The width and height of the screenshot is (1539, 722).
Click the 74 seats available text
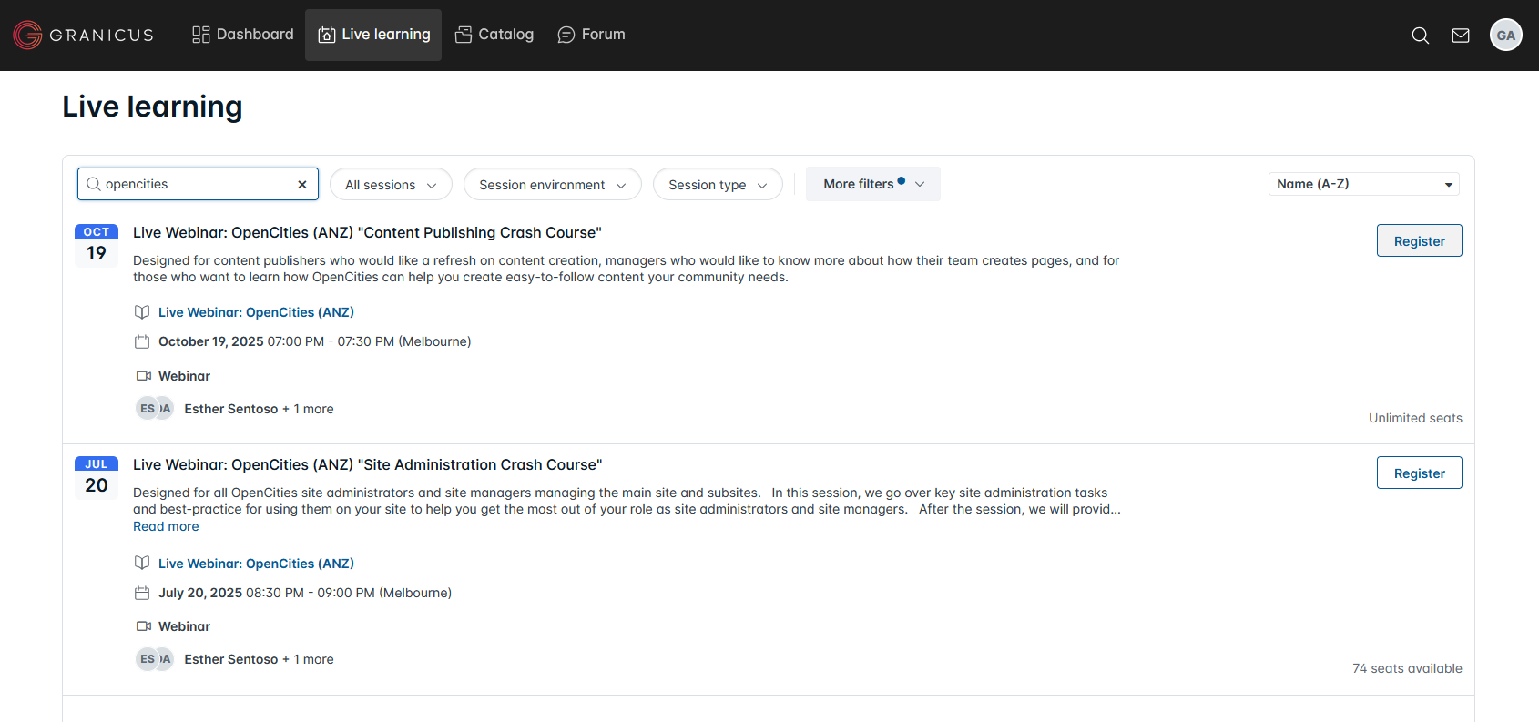click(x=1407, y=668)
